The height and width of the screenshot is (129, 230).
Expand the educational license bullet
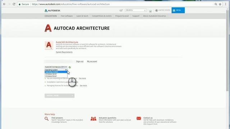tap(45, 78)
